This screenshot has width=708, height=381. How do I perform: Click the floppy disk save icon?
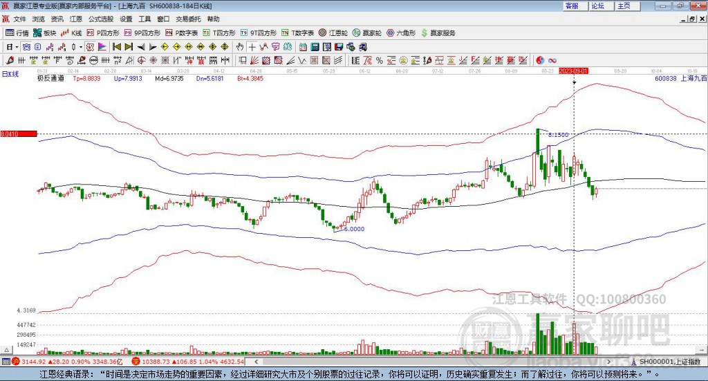tap(339, 47)
